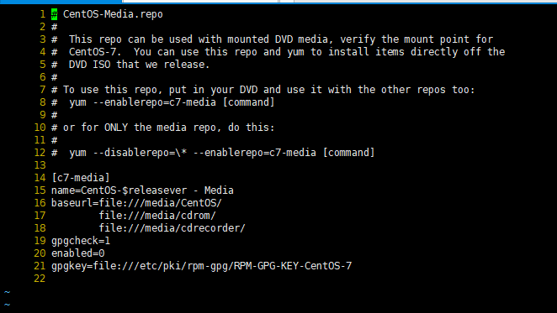
Task: Click 'name=CentOS-$releasever - Media' line
Action: coord(142,190)
